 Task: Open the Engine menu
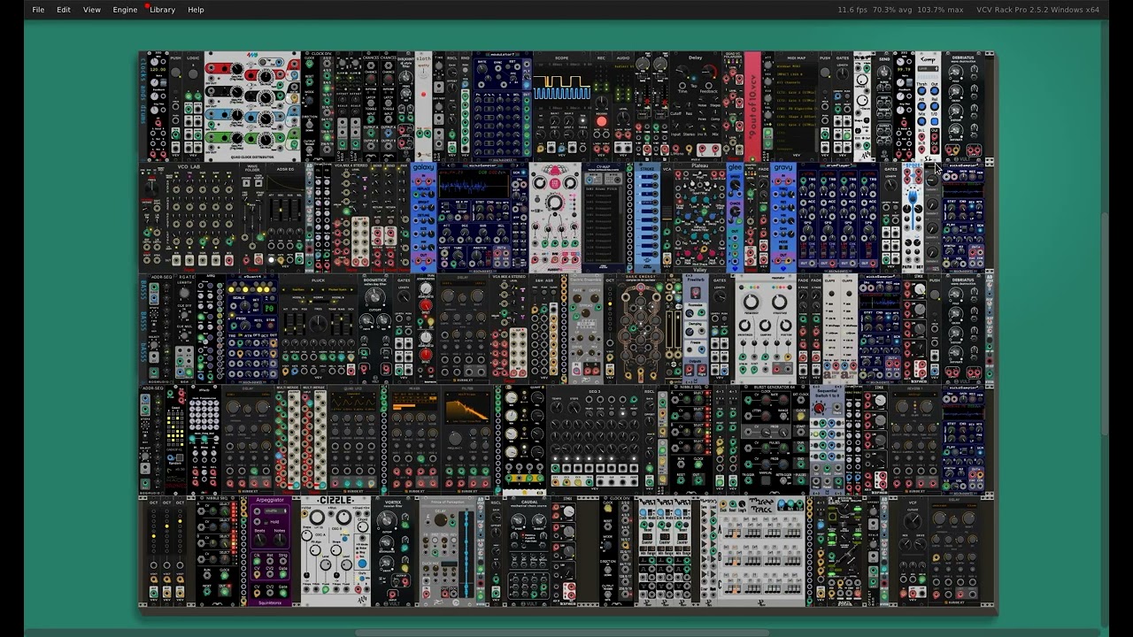[125, 10]
